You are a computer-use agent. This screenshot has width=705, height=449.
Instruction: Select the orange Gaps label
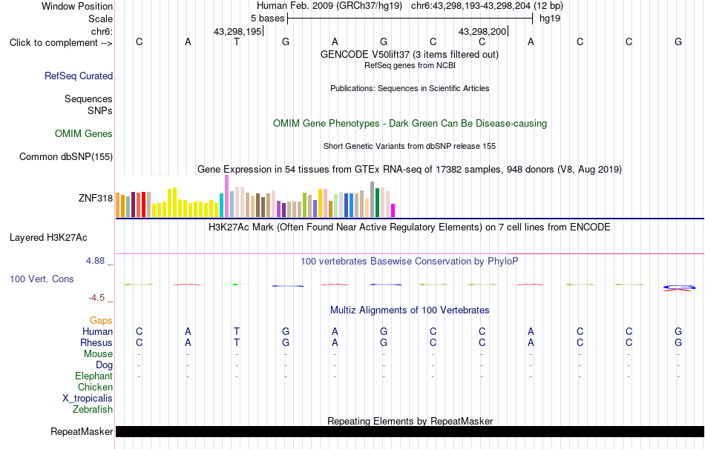[101, 320]
